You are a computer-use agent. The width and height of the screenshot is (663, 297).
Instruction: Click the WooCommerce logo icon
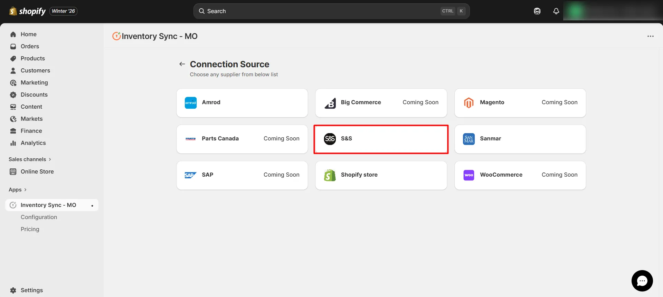click(469, 175)
